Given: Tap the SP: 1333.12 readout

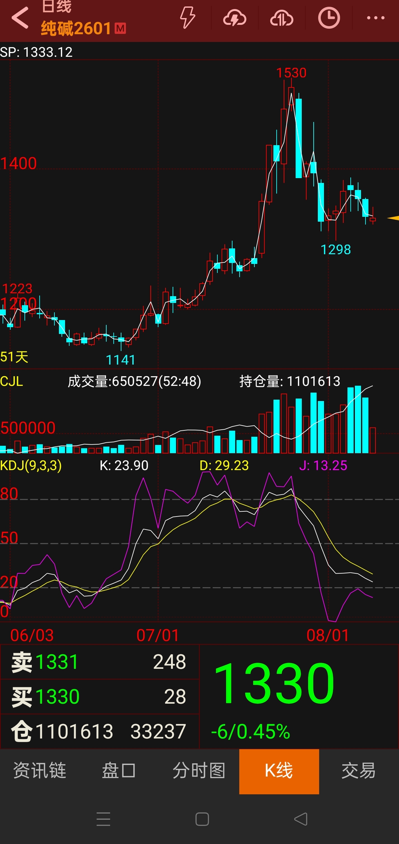Looking at the screenshot, I should pyautogui.click(x=36, y=52).
